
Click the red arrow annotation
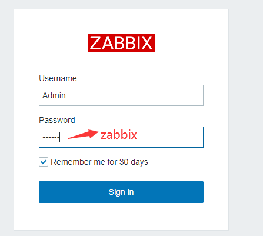(83, 134)
